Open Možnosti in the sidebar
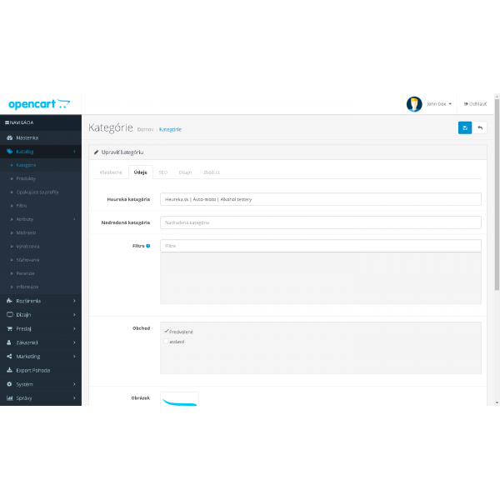This screenshot has width=500, height=500. click(26, 232)
